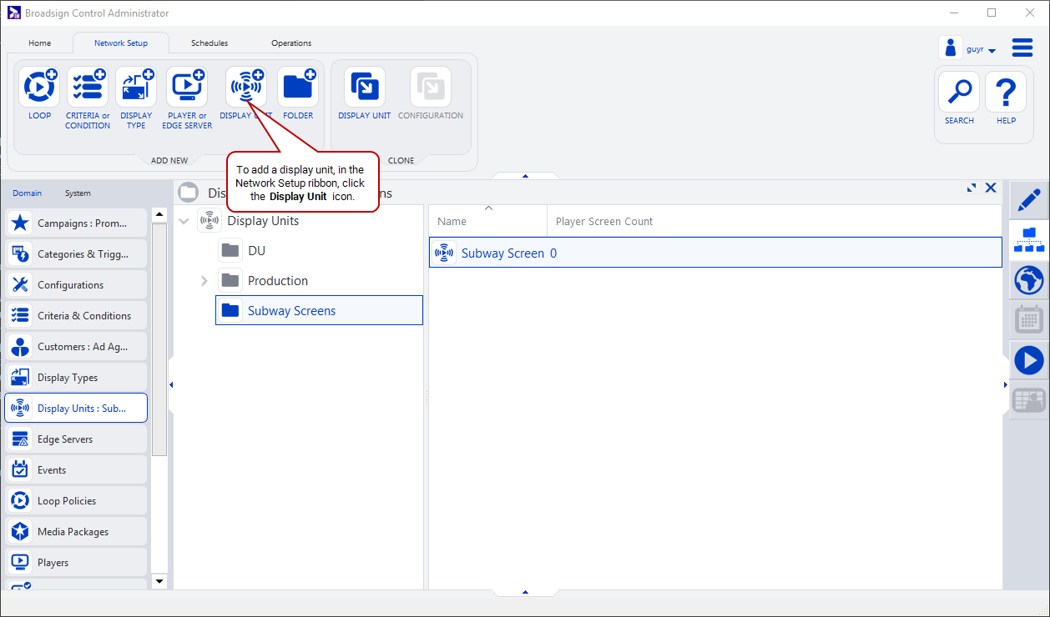Collapse the right sidebar arrow
The width and height of the screenshot is (1050, 617).
click(x=1005, y=384)
